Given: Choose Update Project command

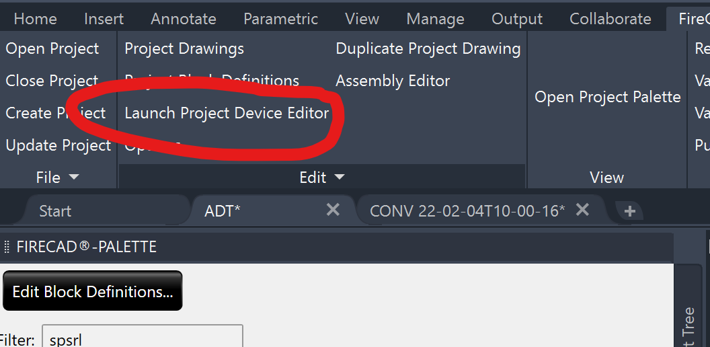Looking at the screenshot, I should point(58,145).
